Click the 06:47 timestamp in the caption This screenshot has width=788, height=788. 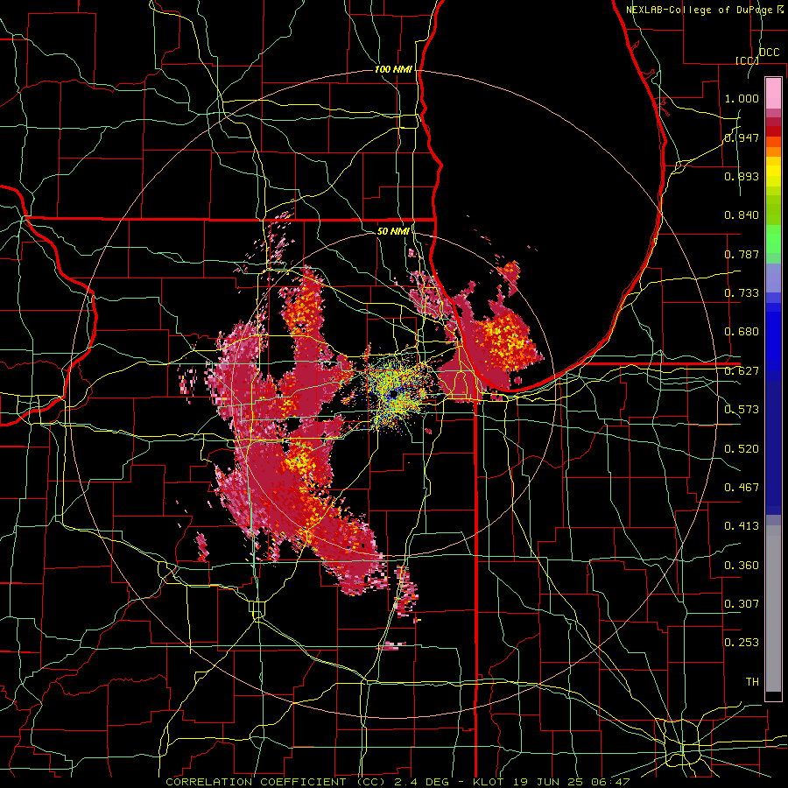point(612,782)
